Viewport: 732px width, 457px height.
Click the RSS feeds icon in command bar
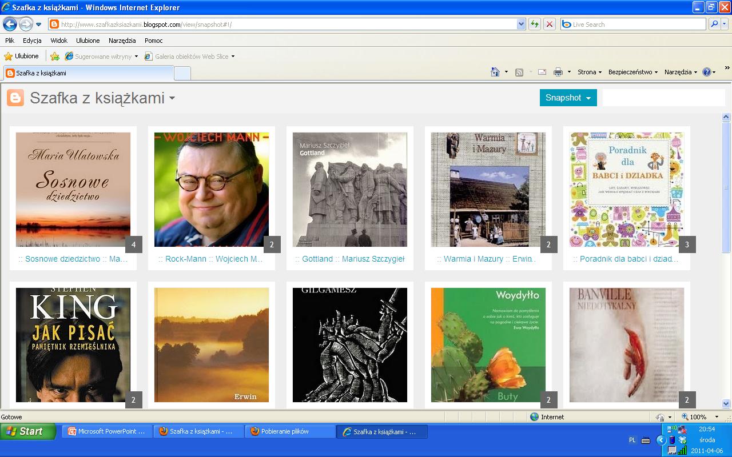tap(519, 72)
